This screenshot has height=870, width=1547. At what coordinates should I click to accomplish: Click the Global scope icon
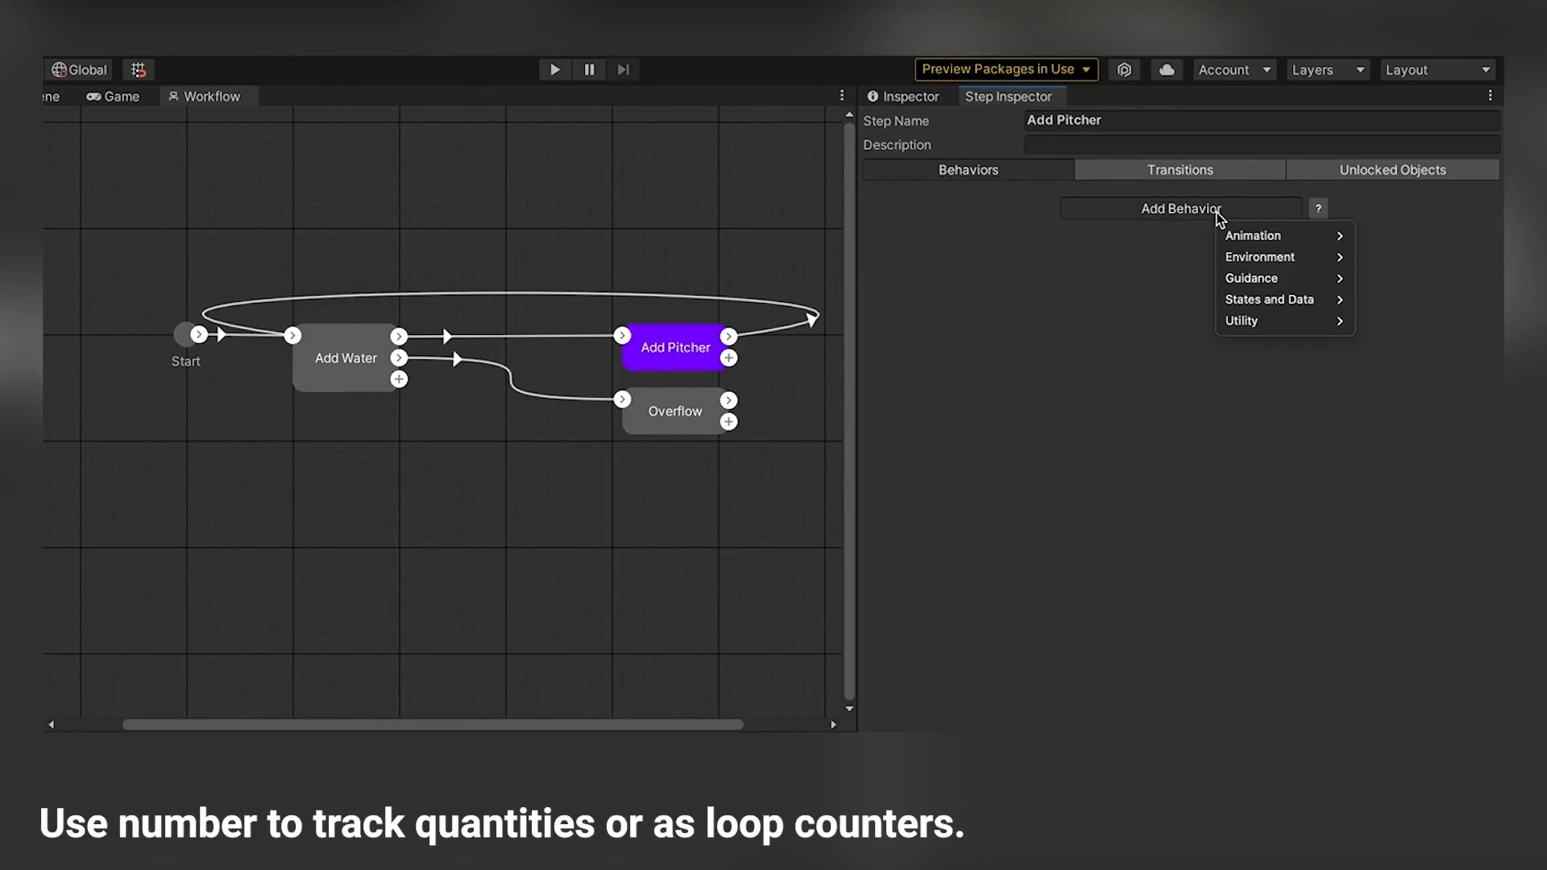point(60,69)
